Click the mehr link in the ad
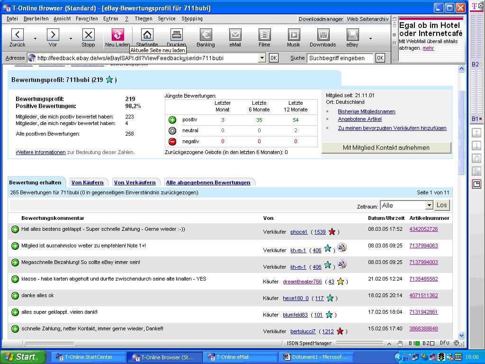 pyautogui.click(x=428, y=48)
